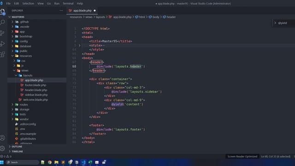Open the Terminal menu
Image resolution: width=295 pixels, height=166 pixels.
click(x=68, y=3)
